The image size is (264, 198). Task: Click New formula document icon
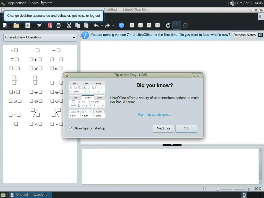click(x=5, y=26)
